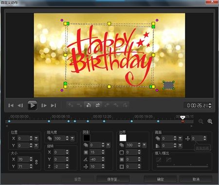
Task: Close the 自定义动作 dialog window
Action: (x=212, y=2)
